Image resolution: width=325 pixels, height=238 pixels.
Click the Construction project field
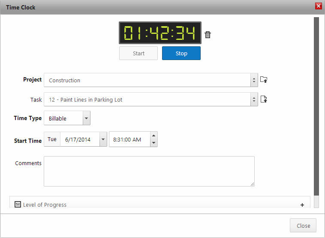tap(147, 80)
